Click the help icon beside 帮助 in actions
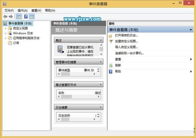The image size is (196, 138). pyautogui.click(x=111, y=72)
